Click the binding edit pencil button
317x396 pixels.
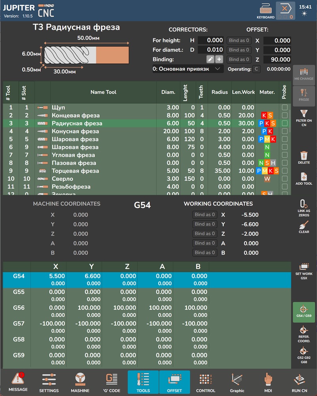click(210, 59)
